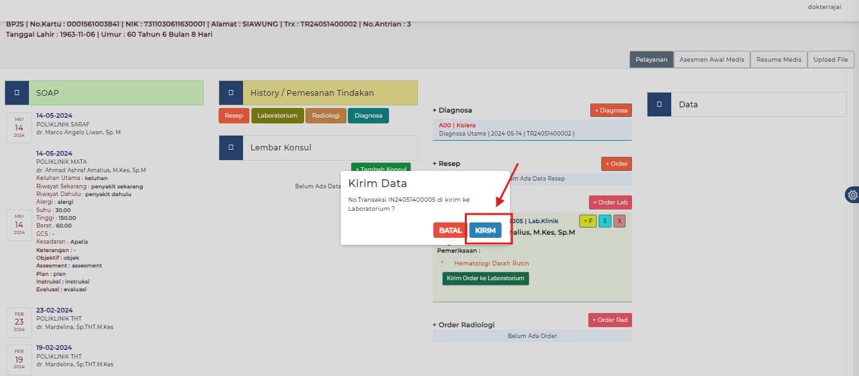Viewport: 859px width, 376px height.
Task: Click the Data panel header icon
Action: tap(659, 104)
